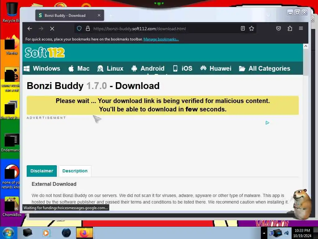Open a new tab with the plus button

pos(111,16)
